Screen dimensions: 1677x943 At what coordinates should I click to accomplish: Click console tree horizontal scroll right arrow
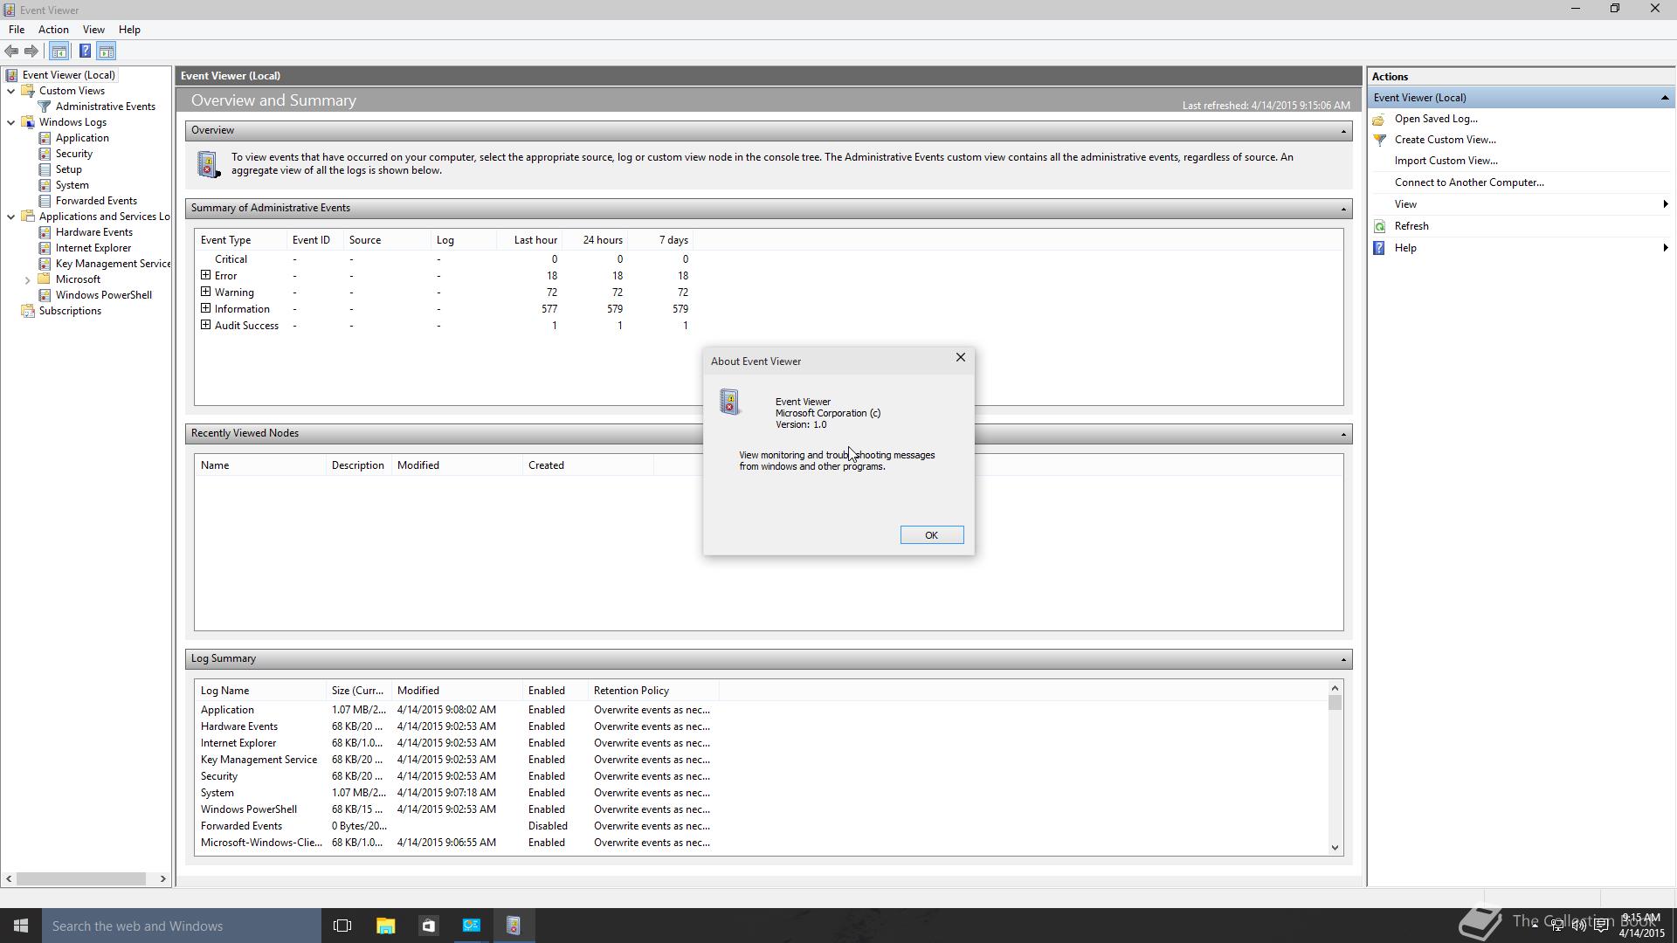(x=162, y=879)
